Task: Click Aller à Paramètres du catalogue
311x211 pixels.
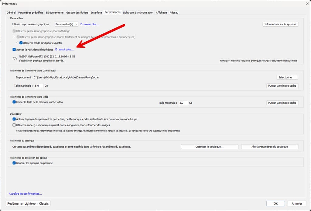Action: (270, 147)
